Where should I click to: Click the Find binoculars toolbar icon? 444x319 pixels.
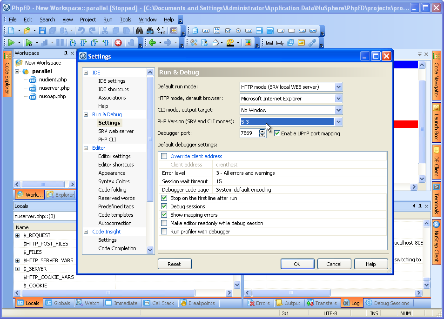139,31
